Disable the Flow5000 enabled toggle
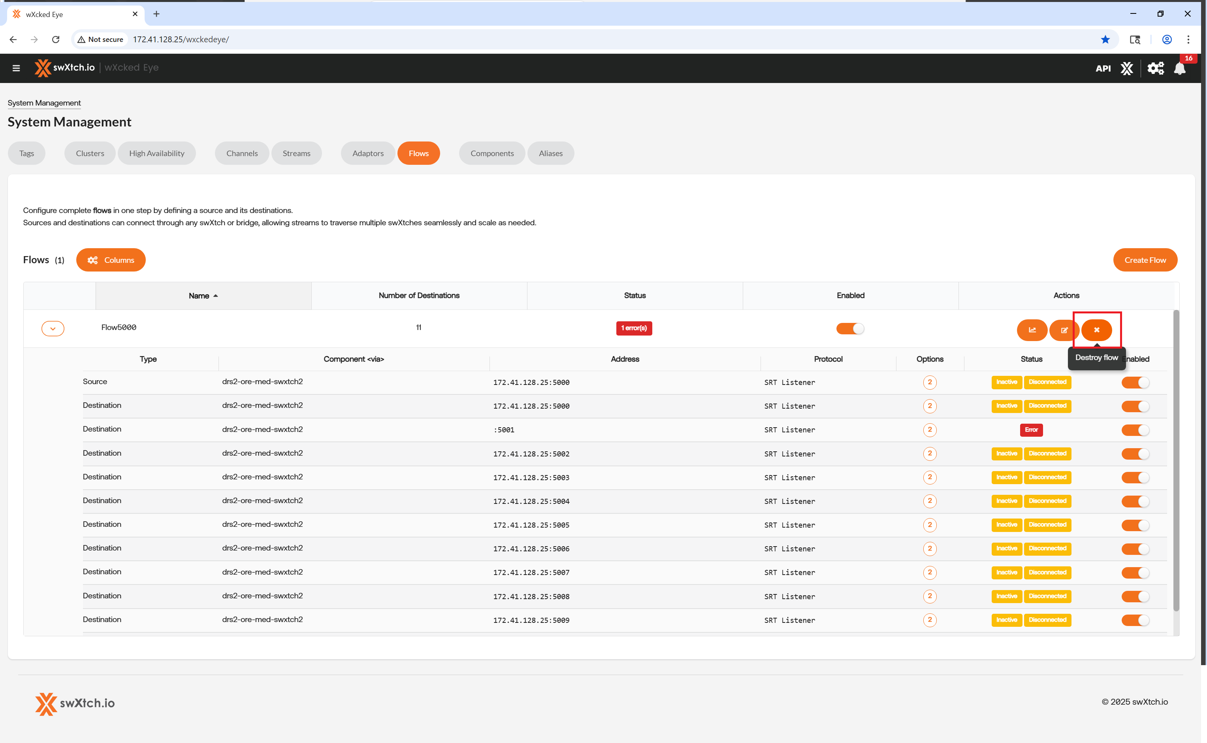1207x743 pixels. tap(850, 328)
